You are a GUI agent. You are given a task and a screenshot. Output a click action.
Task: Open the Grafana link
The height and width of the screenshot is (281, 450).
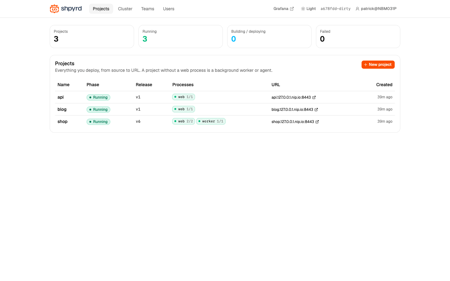[283, 9]
